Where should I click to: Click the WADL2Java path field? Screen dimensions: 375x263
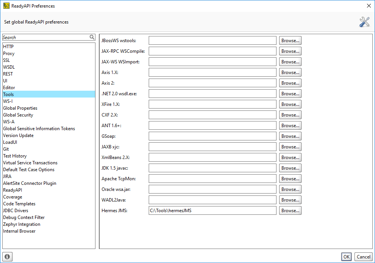click(212, 200)
